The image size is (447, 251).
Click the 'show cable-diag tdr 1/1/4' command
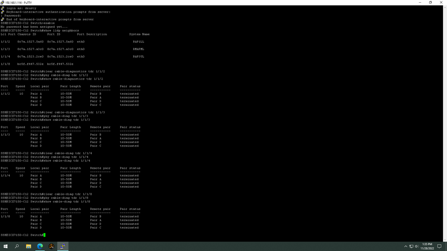coord(68,160)
